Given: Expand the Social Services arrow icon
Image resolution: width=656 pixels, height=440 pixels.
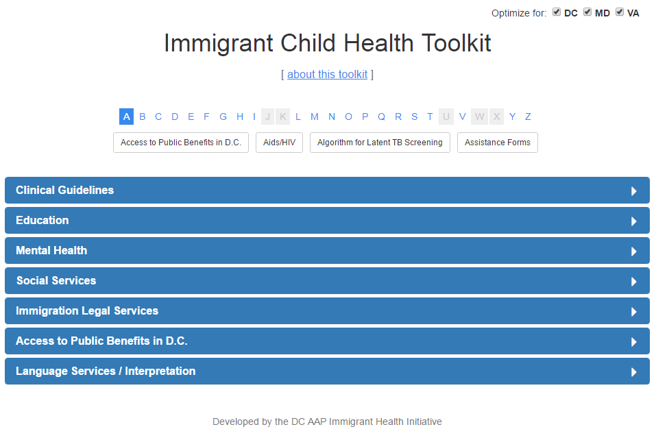Looking at the screenshot, I should click(634, 282).
